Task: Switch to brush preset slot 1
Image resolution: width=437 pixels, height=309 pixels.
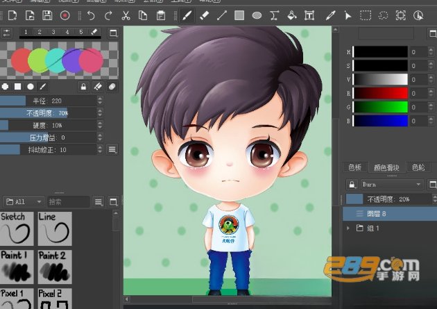Action: (x=26, y=32)
